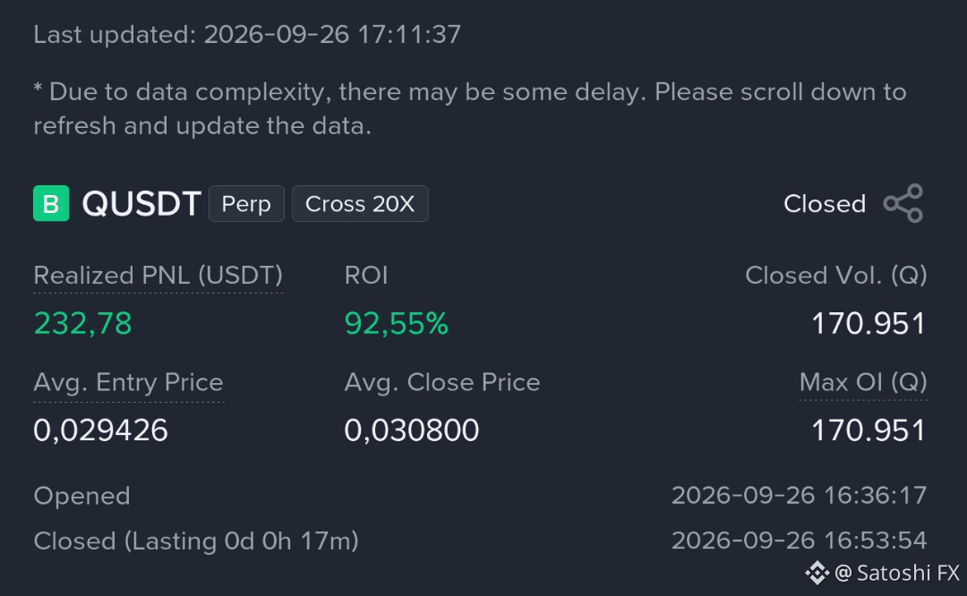
Task: Click the @ Satoshi FX watermark text
Action: click(x=896, y=574)
